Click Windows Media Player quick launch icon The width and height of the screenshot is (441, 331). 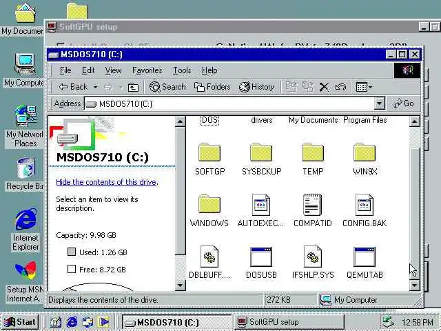[104, 322]
